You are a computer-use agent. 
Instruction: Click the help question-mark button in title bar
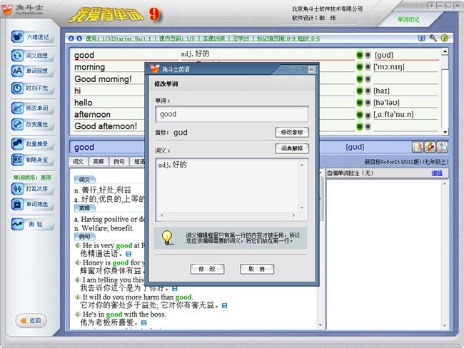(x=431, y=5)
